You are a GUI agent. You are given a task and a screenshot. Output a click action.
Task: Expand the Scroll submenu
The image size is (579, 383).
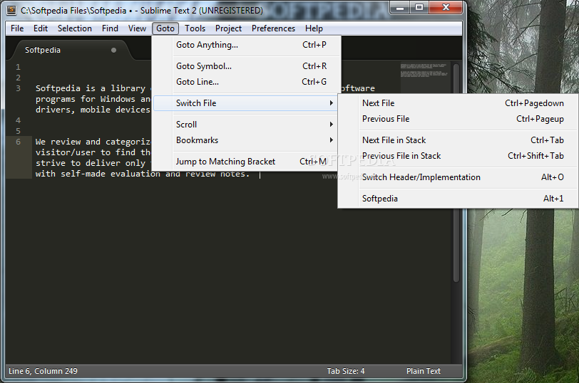tap(246, 125)
